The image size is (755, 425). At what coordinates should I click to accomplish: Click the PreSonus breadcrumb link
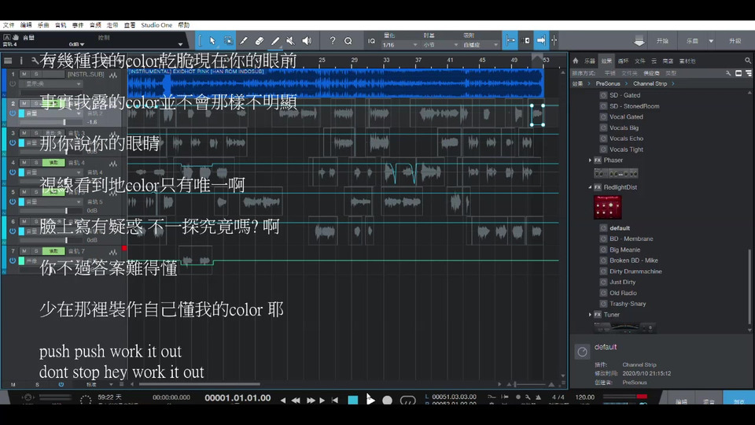[607, 83]
